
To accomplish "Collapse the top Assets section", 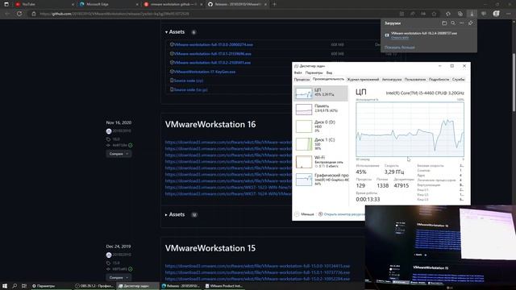I will [175, 32].
